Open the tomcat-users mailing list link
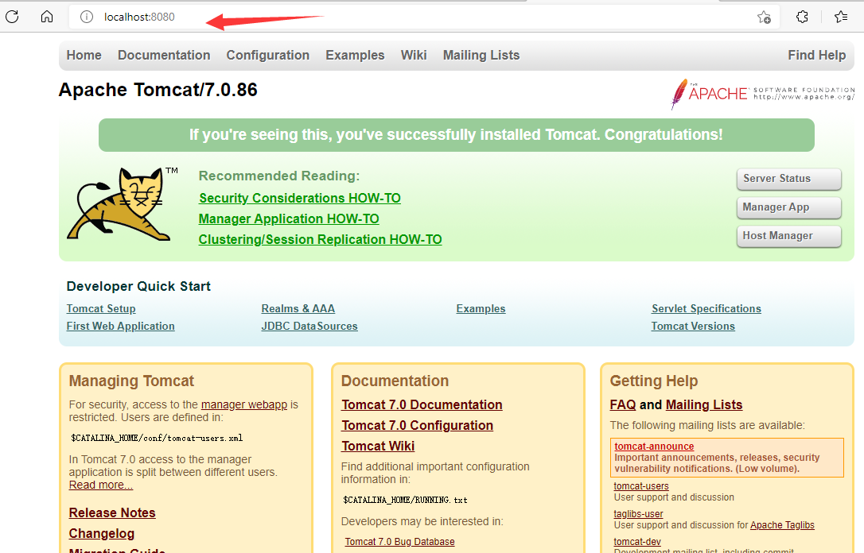Viewport: 864px width, 553px height. 641,486
